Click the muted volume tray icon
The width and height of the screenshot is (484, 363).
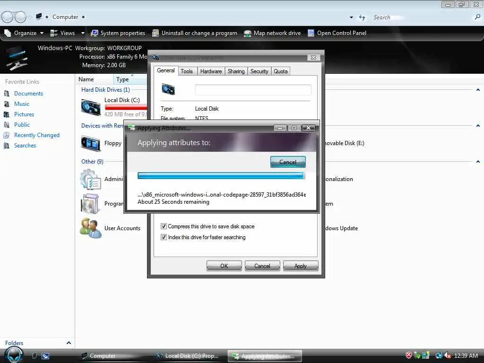[x=448, y=355]
